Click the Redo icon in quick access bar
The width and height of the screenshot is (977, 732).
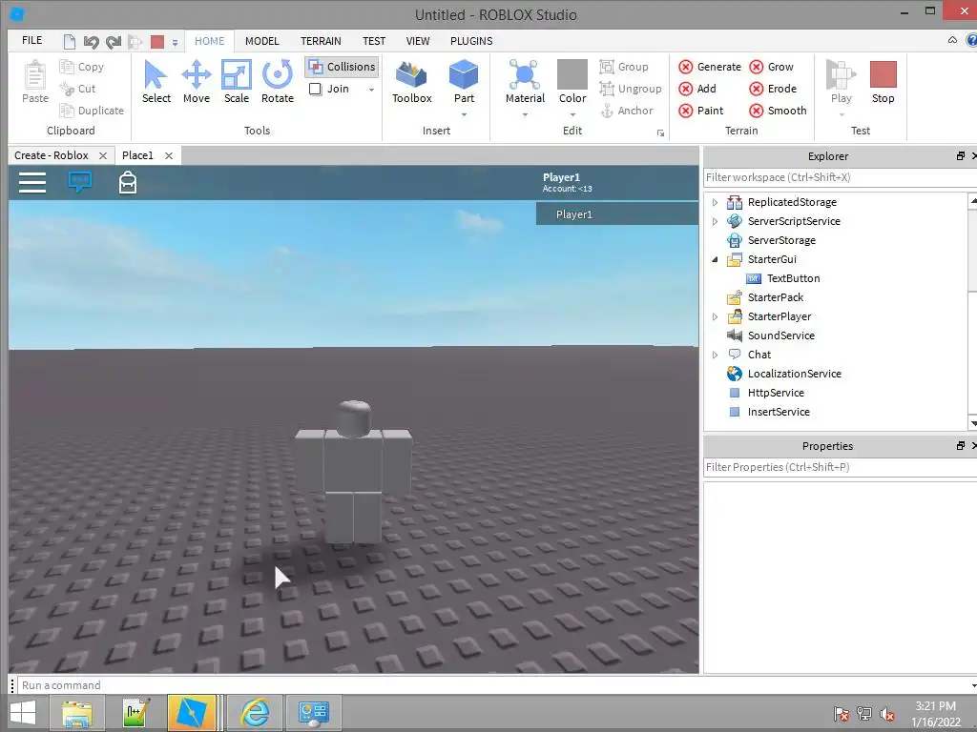pos(114,42)
